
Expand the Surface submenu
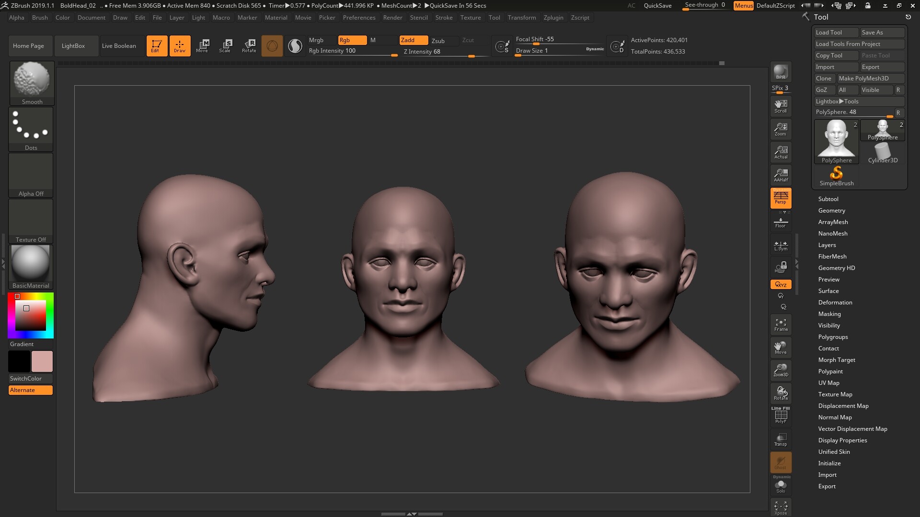coord(828,291)
